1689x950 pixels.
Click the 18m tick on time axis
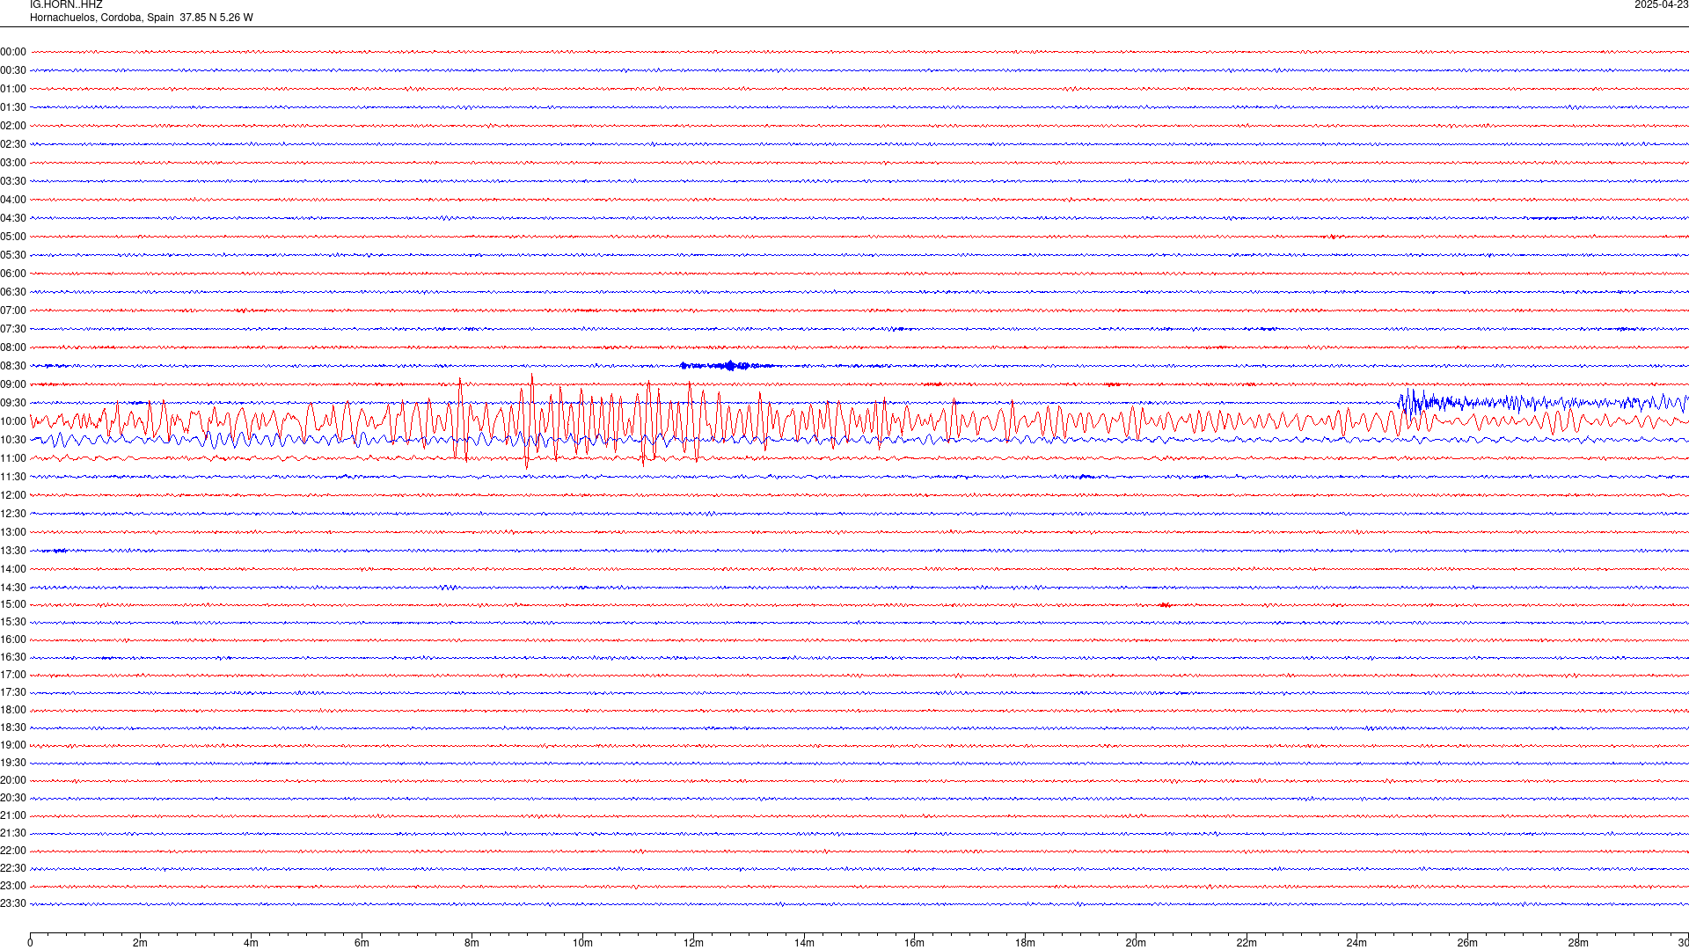point(1025,943)
